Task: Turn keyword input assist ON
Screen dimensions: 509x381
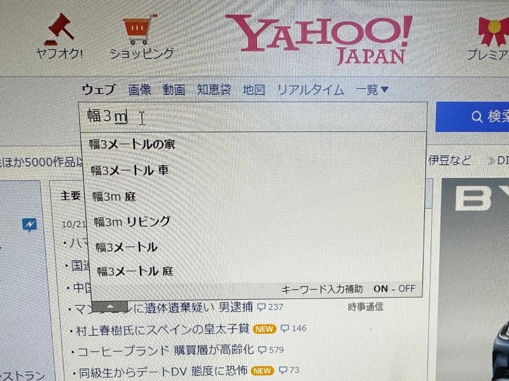Action: (x=380, y=289)
